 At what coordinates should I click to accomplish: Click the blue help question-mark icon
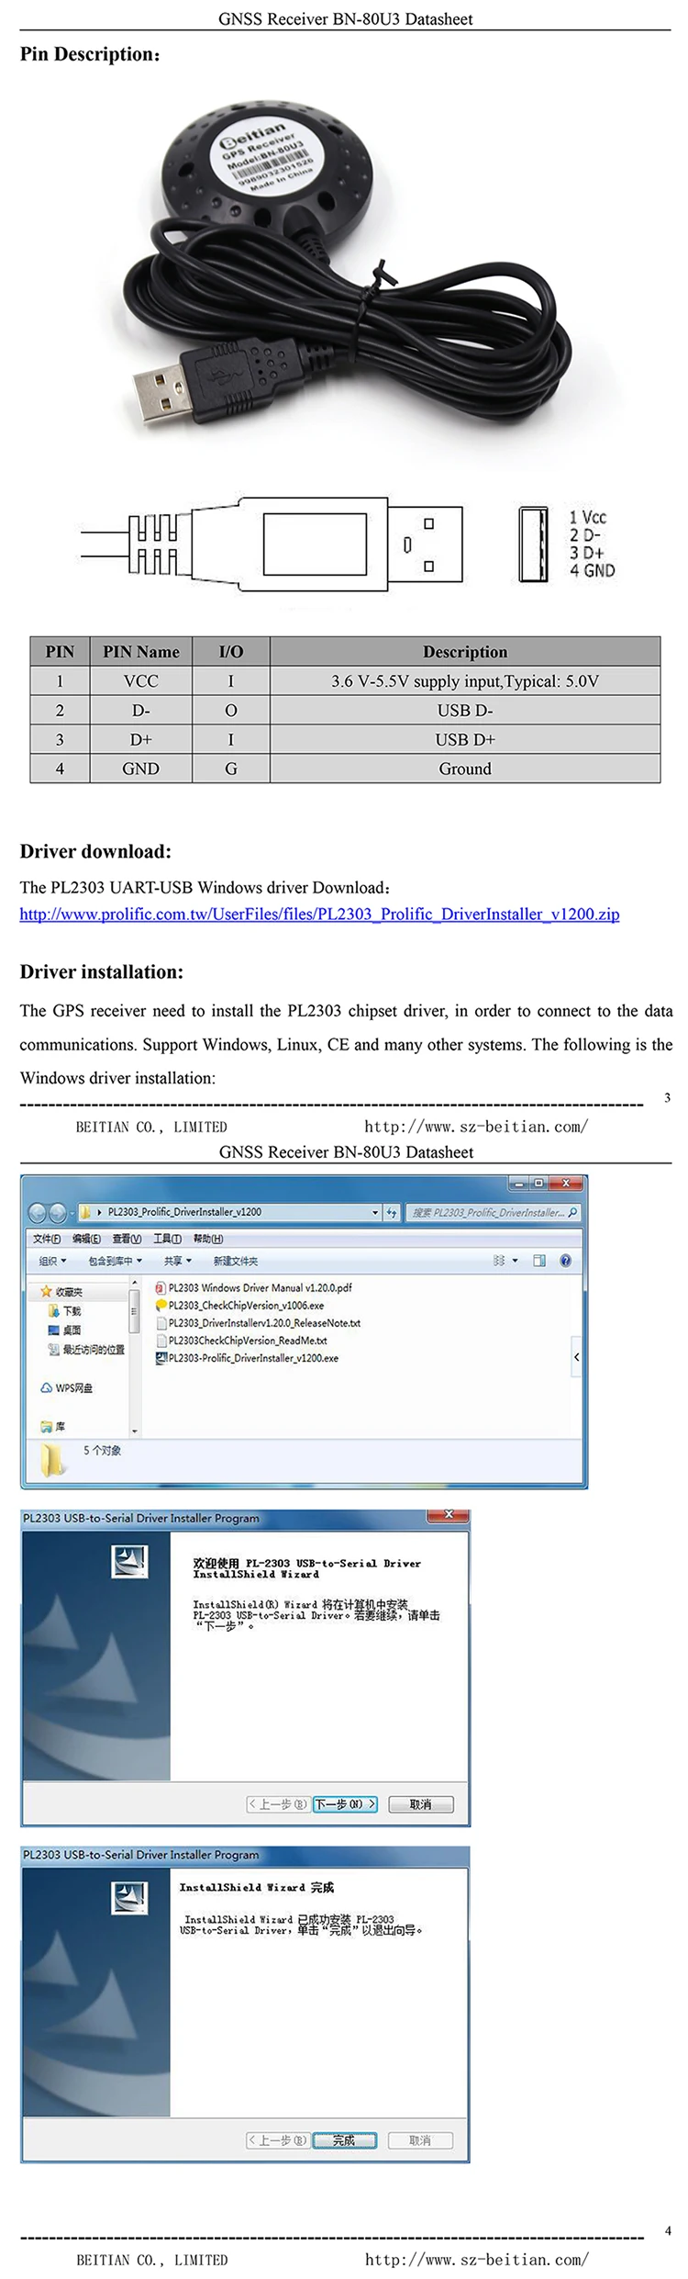(x=565, y=1261)
